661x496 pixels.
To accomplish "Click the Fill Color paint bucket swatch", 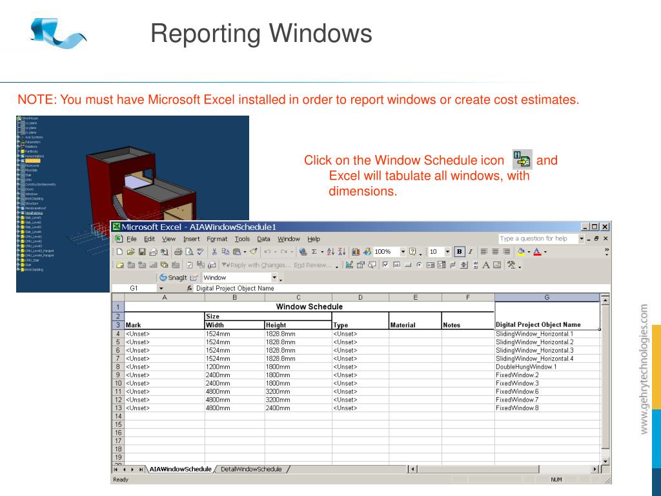I will 522,252.
